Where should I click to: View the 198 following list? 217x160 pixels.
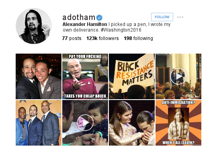coord(138,38)
